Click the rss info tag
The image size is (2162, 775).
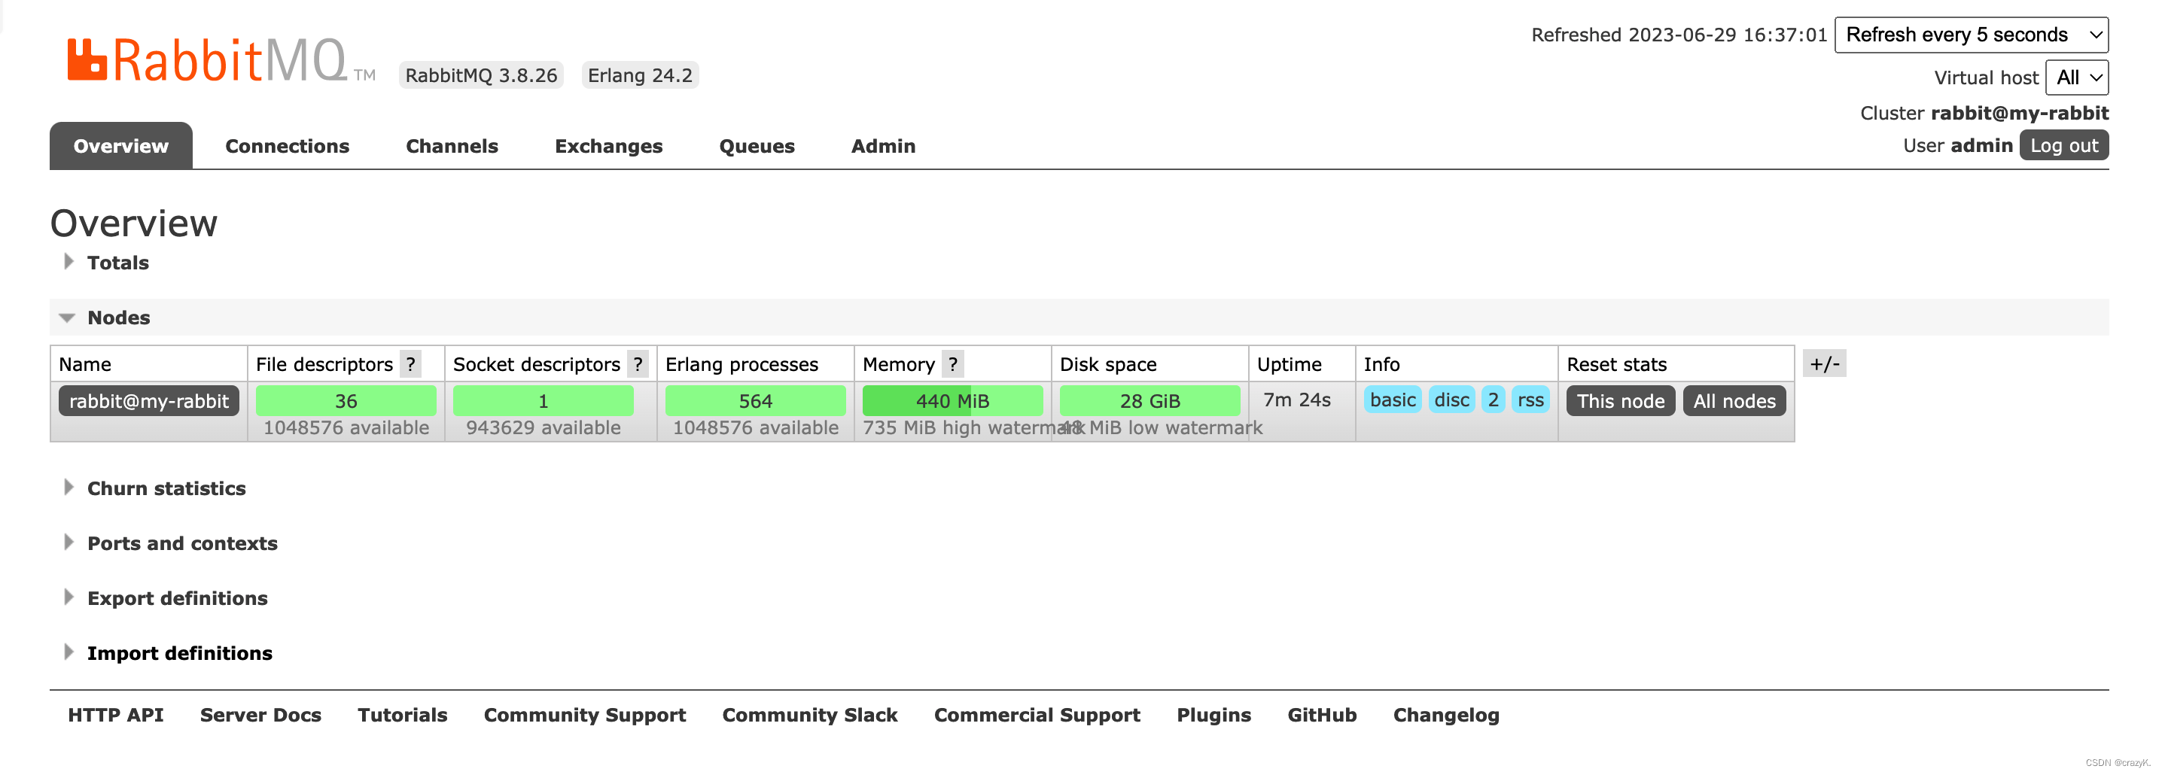click(x=1530, y=400)
